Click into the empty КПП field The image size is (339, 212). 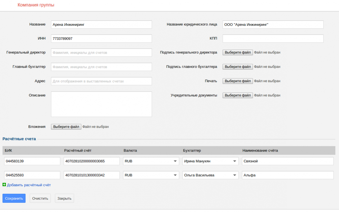click(x=273, y=38)
